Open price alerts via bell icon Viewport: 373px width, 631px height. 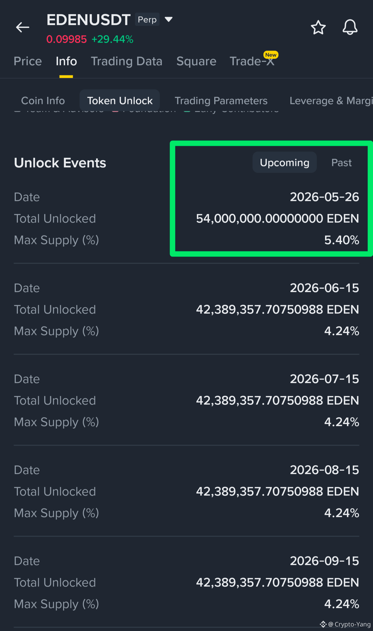pyautogui.click(x=350, y=27)
